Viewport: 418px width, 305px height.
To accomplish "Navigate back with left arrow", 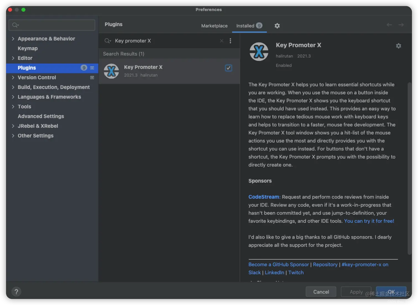I will tap(389, 25).
